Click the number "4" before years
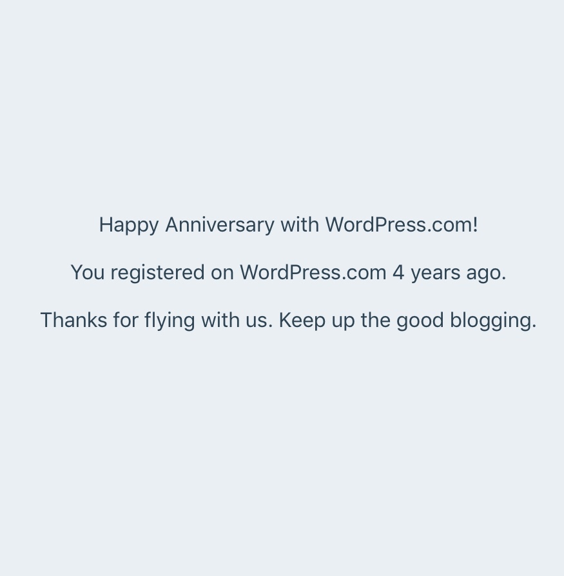Image resolution: width=564 pixels, height=576 pixels. tap(398, 273)
